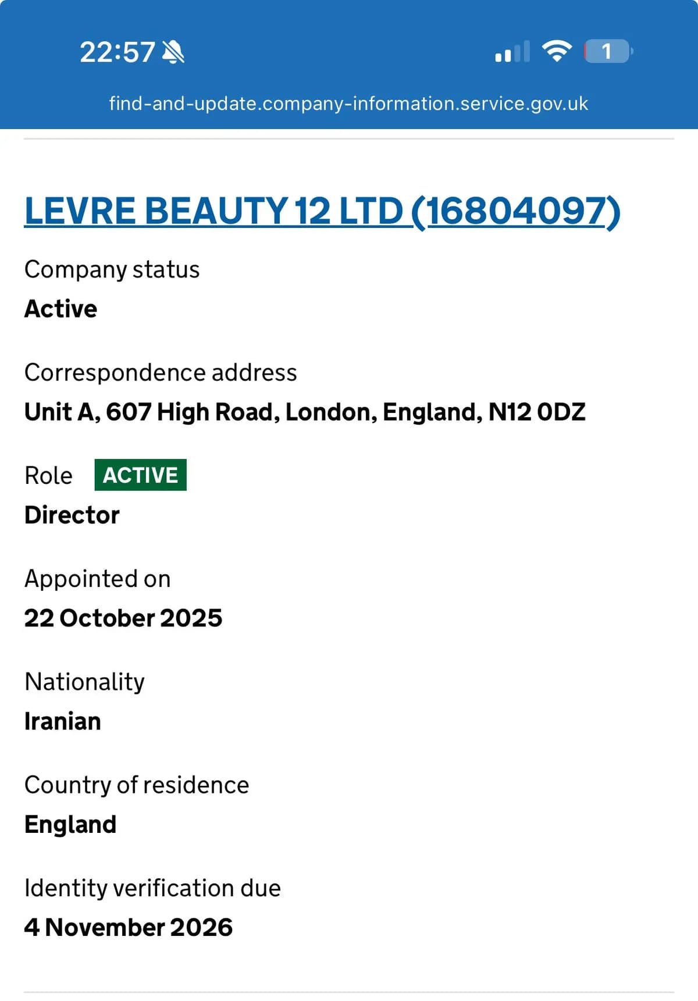Click the green ACTIVE role badge

pos(140,475)
